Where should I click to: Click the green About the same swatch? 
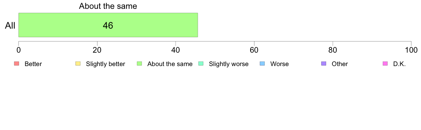point(139,64)
